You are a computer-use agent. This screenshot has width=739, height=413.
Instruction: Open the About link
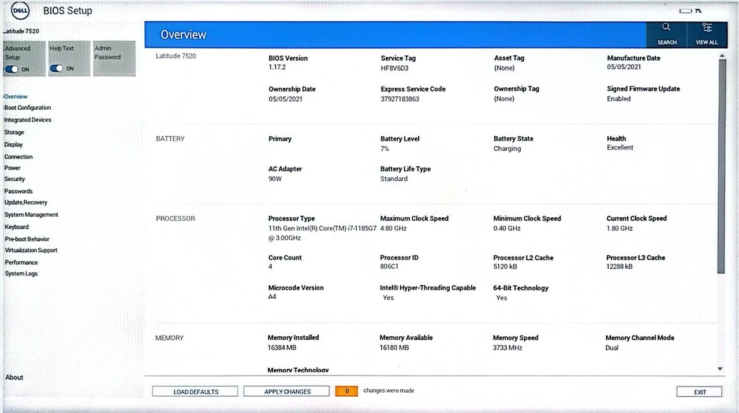pos(14,377)
